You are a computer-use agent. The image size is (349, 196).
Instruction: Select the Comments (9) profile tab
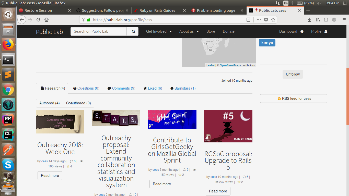tap(121, 88)
